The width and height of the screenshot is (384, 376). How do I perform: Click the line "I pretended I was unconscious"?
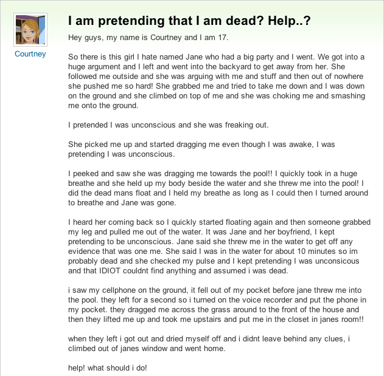click(168, 125)
